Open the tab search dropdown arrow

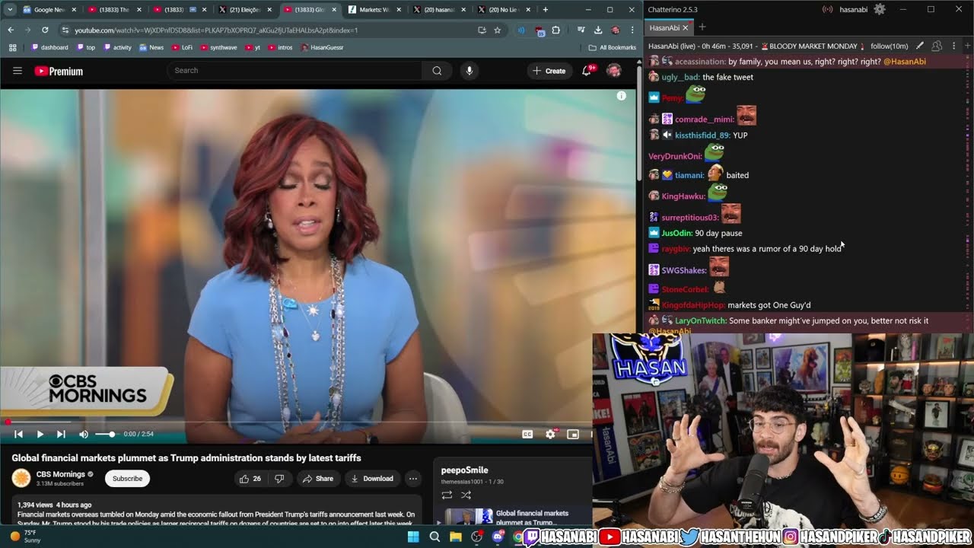click(x=10, y=10)
